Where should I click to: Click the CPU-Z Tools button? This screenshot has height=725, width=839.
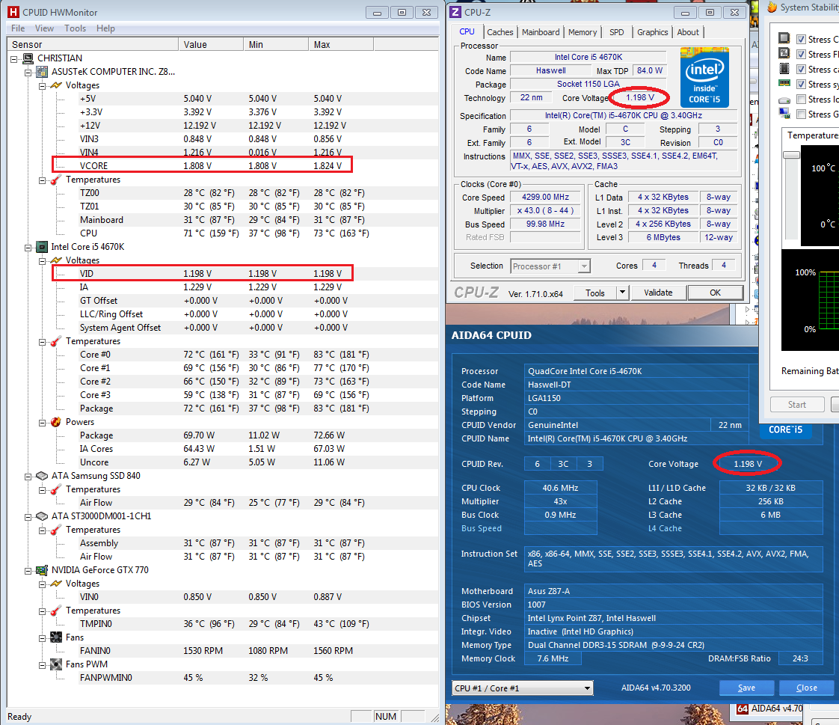595,293
